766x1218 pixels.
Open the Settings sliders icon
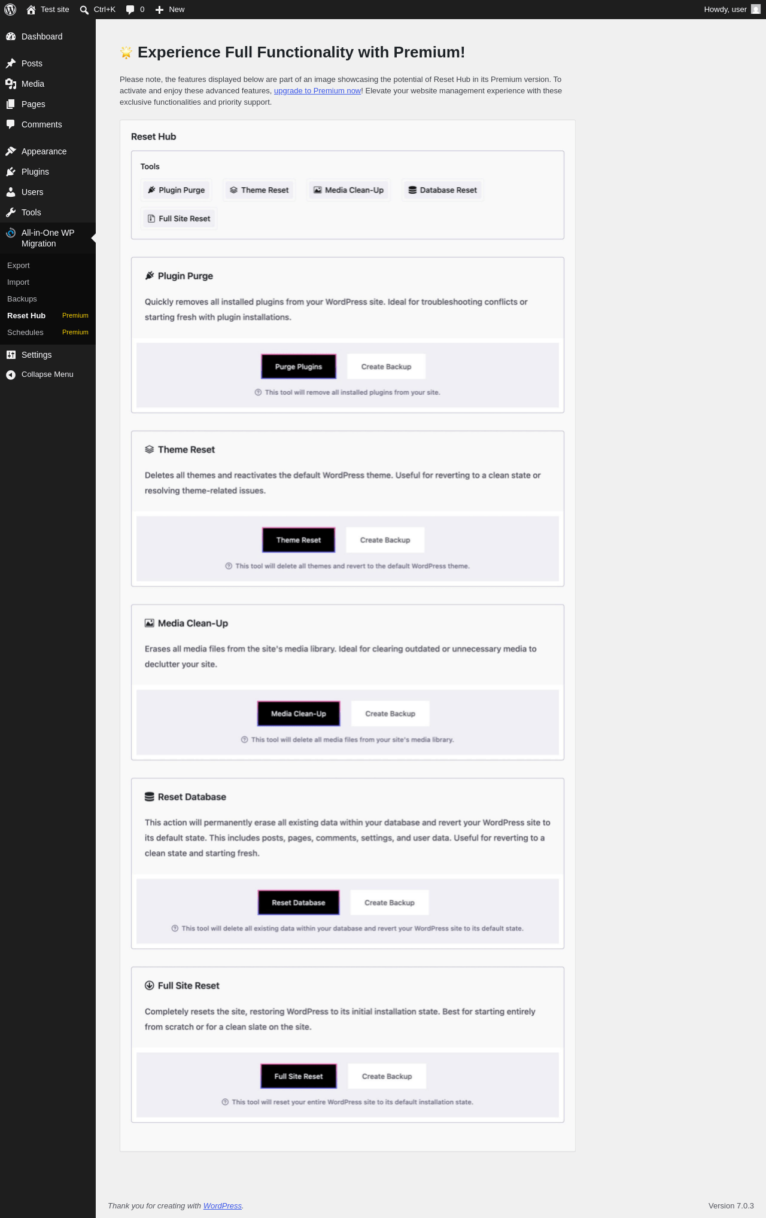(x=11, y=355)
